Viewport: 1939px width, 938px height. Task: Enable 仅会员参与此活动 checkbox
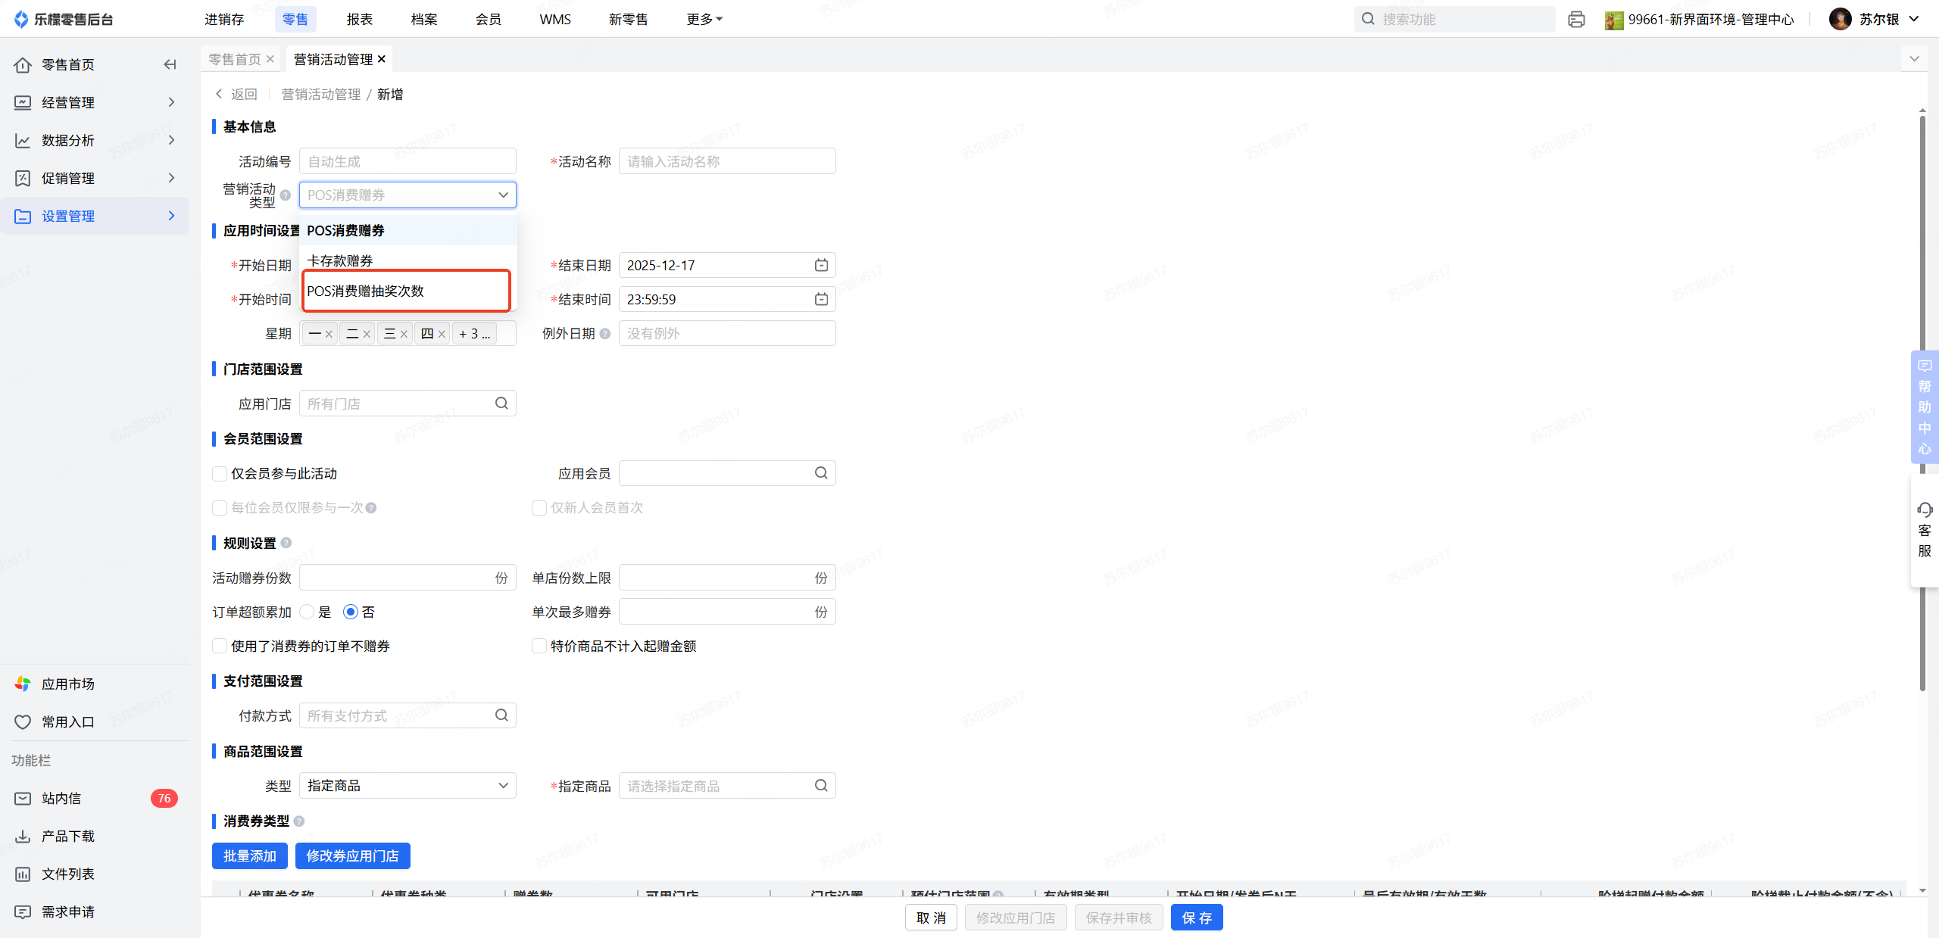(220, 474)
